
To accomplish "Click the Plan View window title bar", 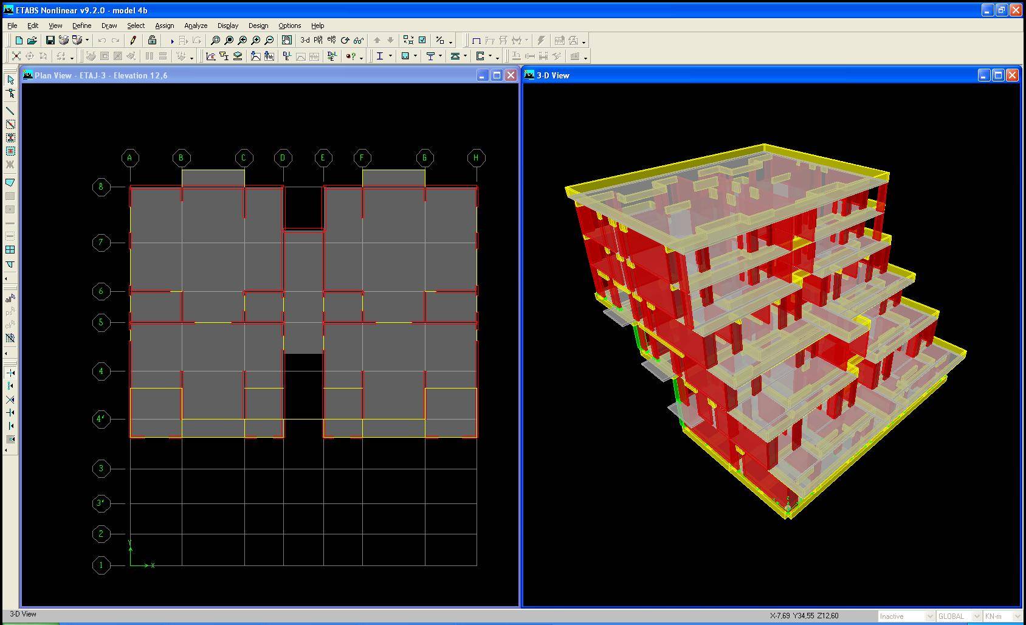I will 243,75.
